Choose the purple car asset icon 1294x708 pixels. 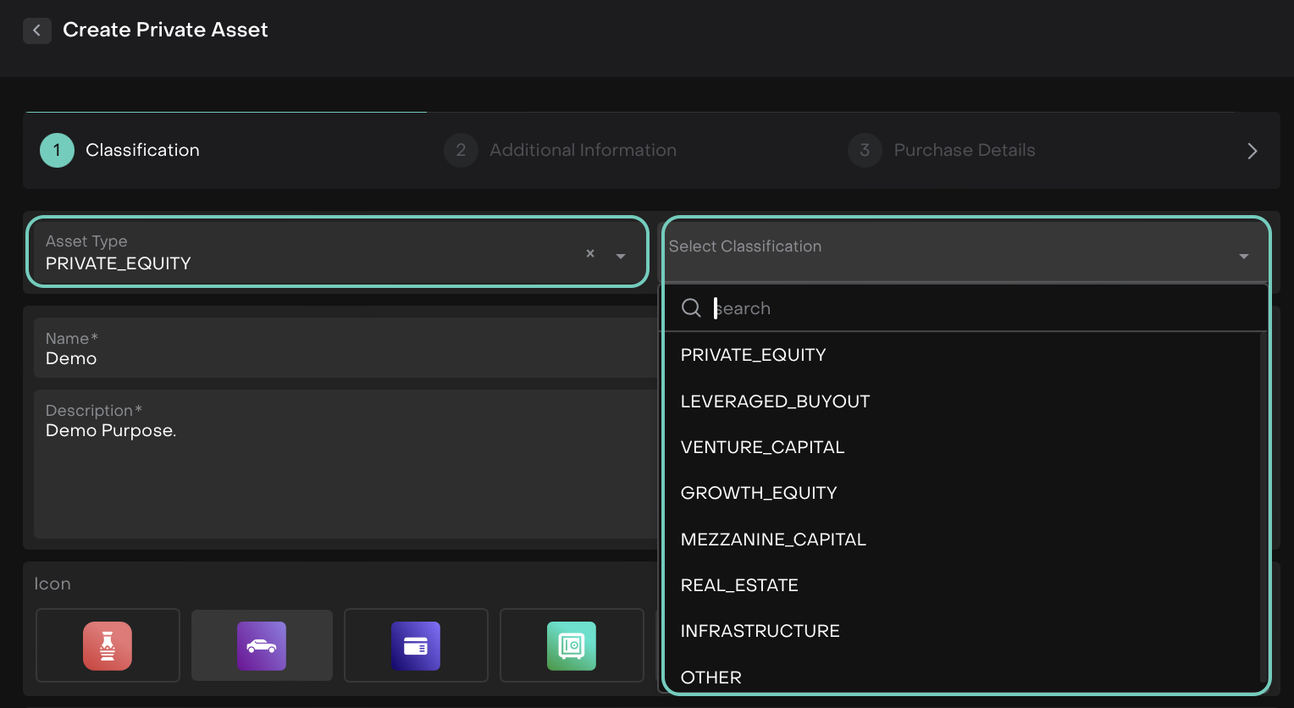(261, 645)
